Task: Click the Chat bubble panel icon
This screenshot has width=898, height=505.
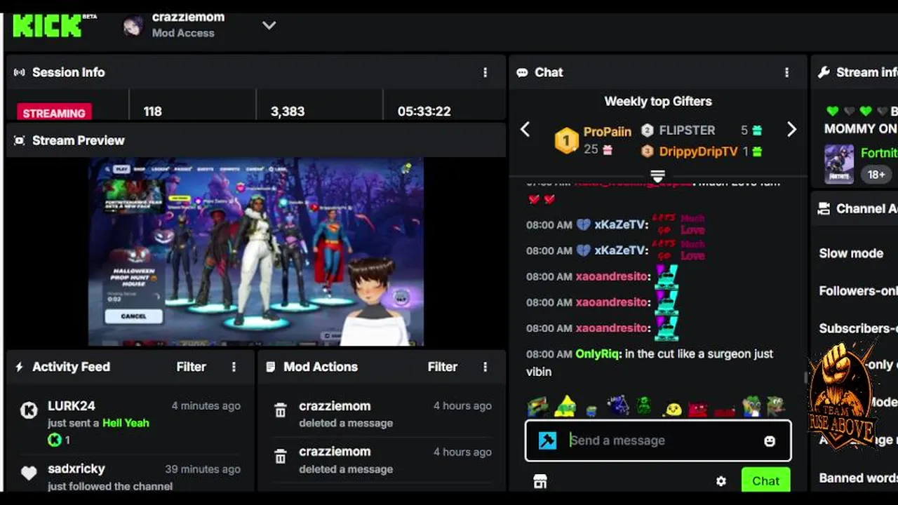Action: point(522,72)
